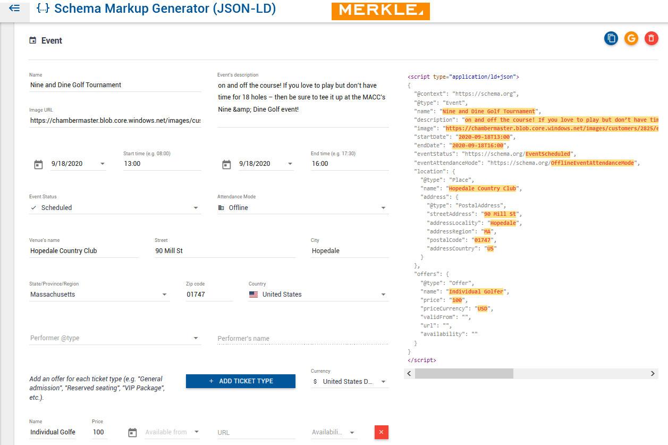The height and width of the screenshot is (445, 668).
Task: Click "2020-09-18T13:00" startDate value
Action: click(484, 137)
